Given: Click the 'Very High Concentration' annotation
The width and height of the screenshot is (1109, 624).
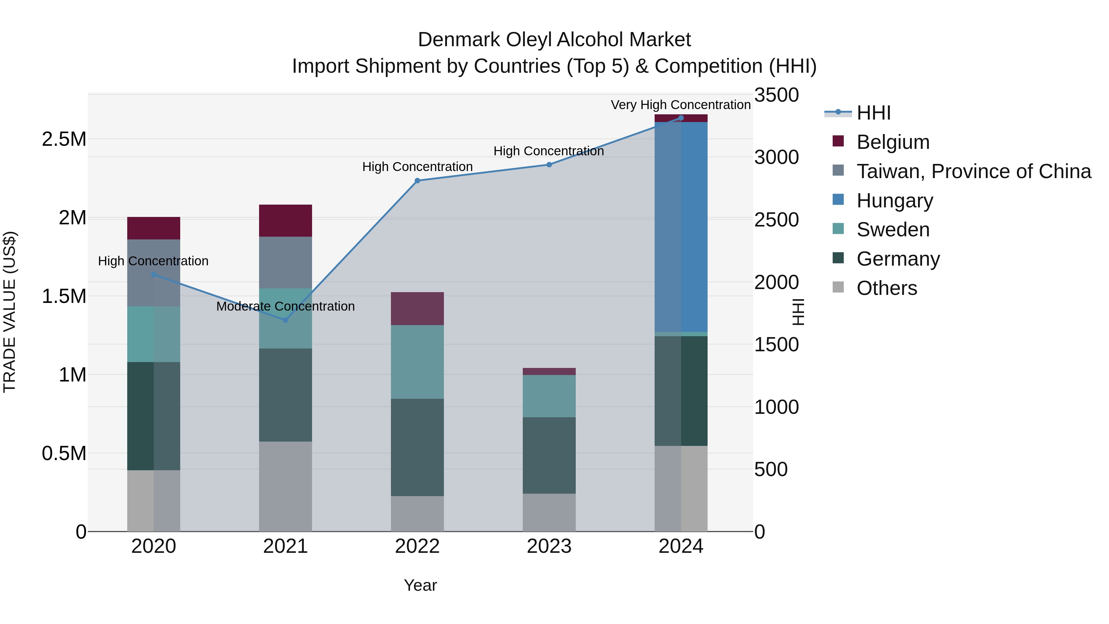Looking at the screenshot, I should (x=680, y=105).
